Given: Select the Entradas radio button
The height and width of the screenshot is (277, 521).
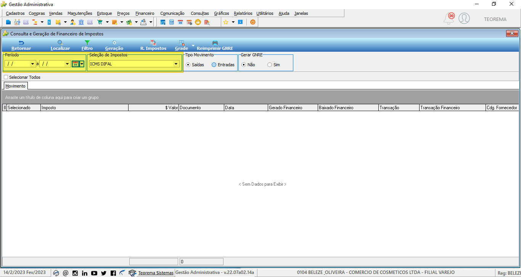Looking at the screenshot, I should tap(214, 65).
